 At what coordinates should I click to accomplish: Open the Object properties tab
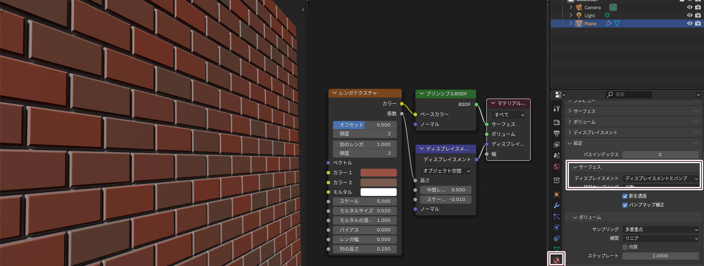coord(557,194)
